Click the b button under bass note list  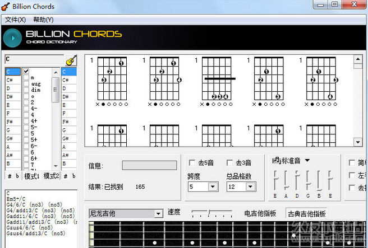(x=73, y=176)
